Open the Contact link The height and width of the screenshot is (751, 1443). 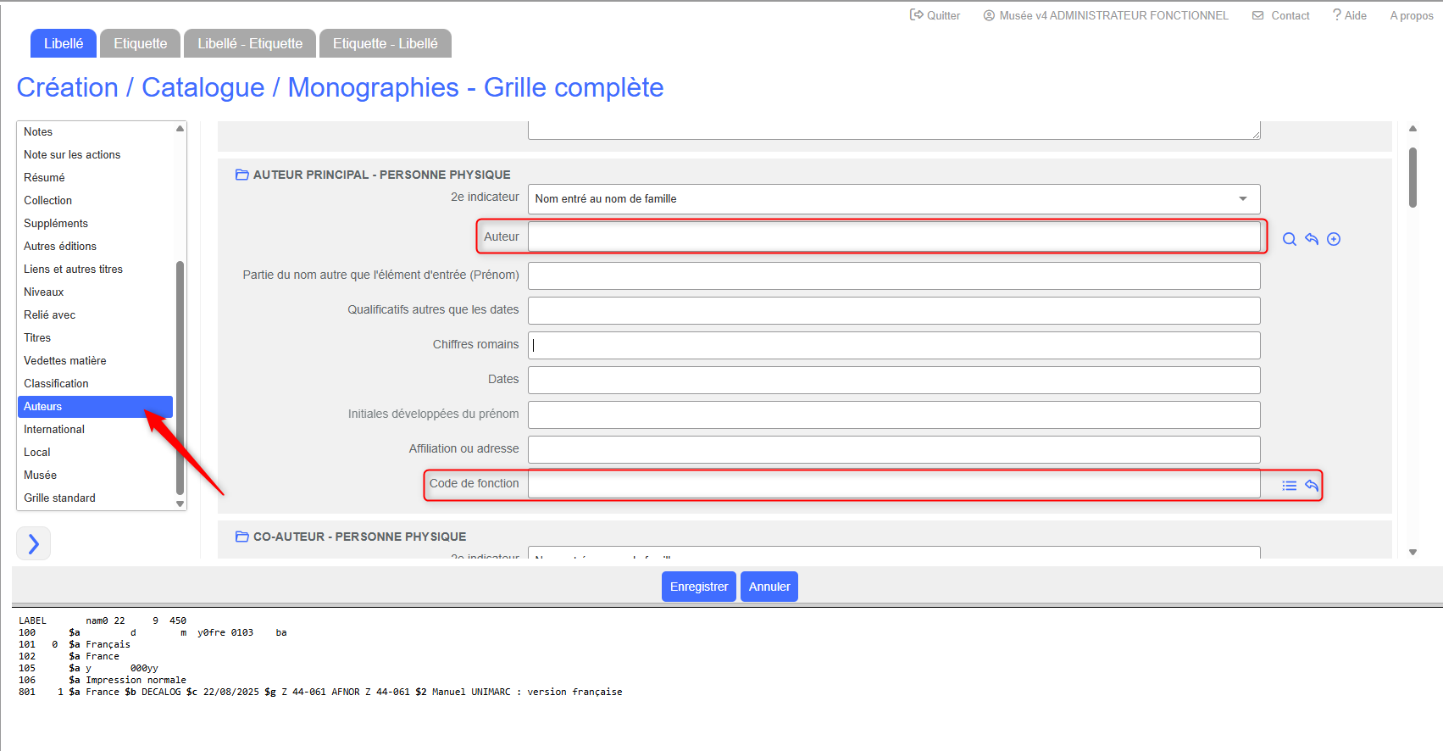1281,15
